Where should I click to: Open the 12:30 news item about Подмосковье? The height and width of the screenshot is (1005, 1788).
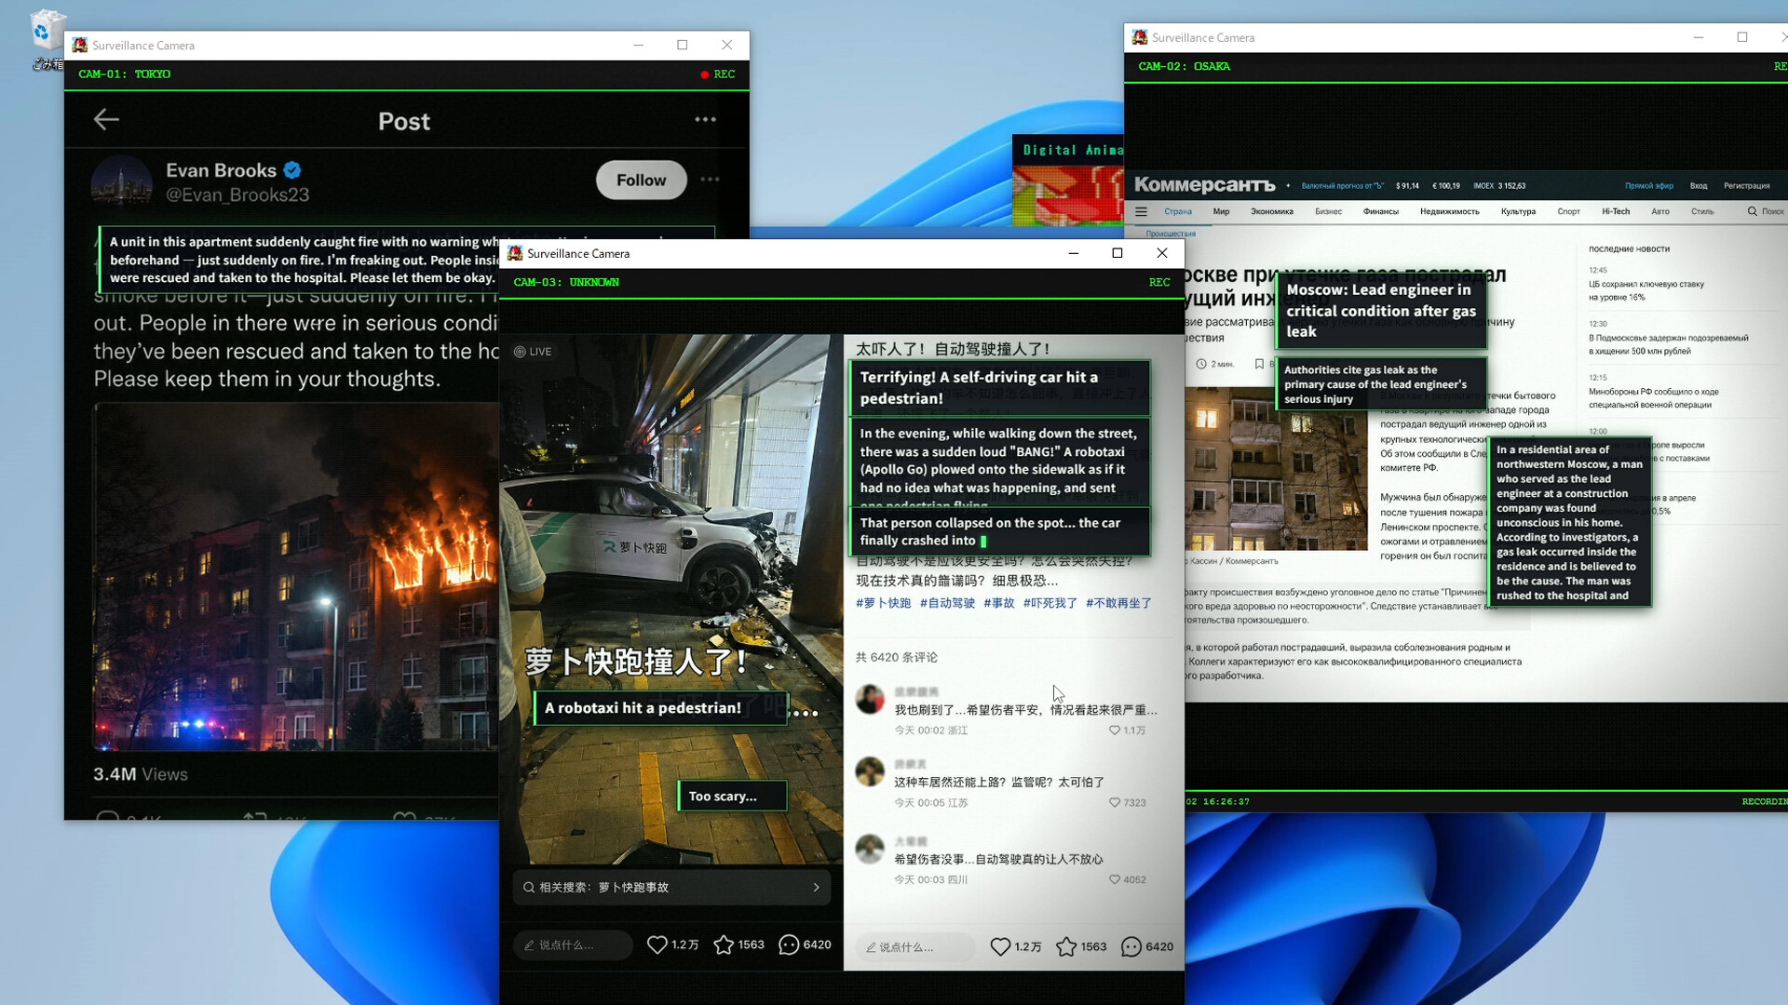point(1668,344)
